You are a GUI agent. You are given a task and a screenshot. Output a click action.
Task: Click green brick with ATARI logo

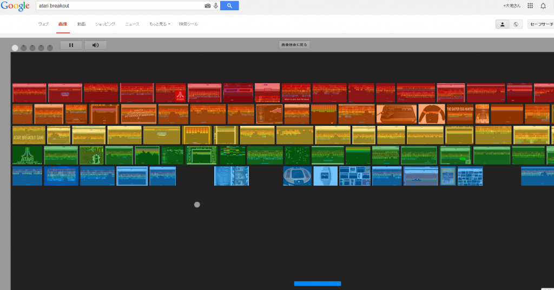[x=27, y=155]
